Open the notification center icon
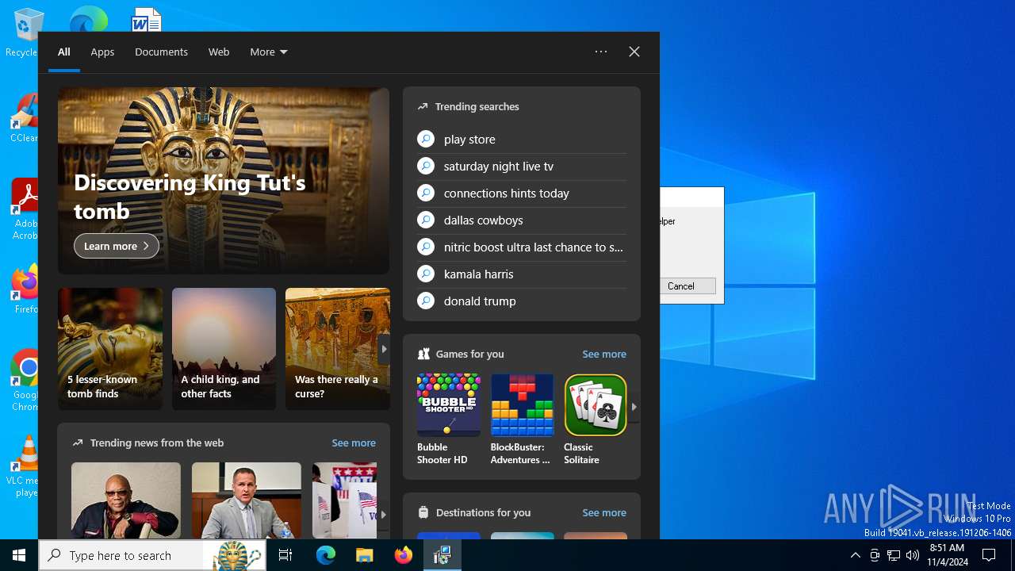 pos(989,555)
